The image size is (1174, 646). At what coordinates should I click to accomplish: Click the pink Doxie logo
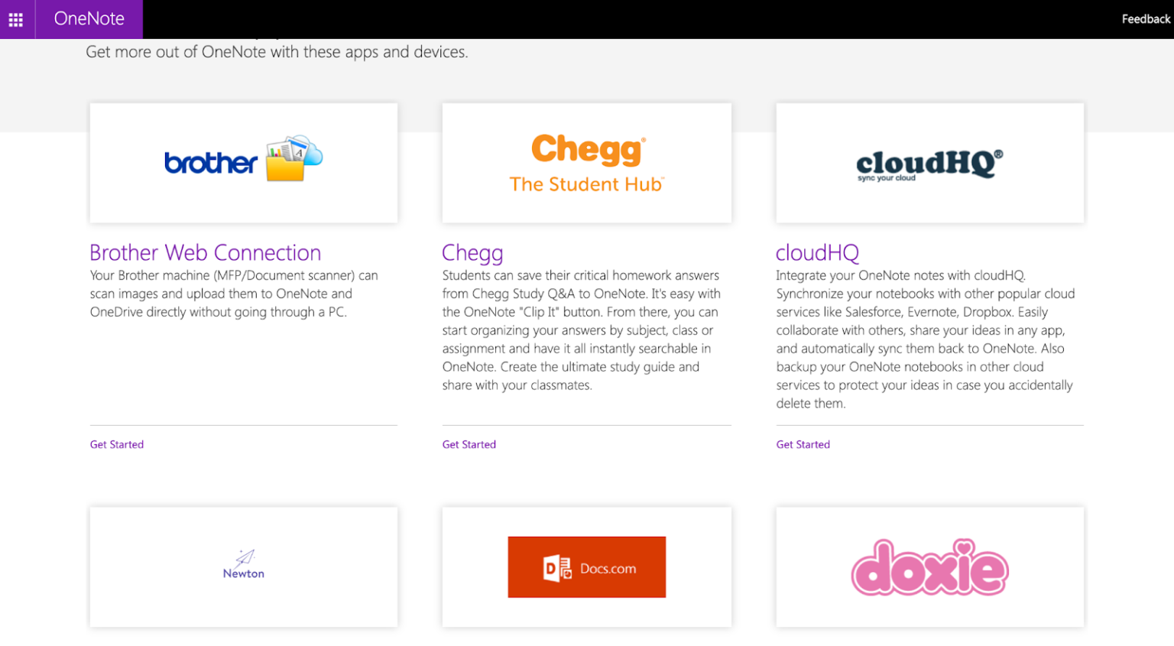coord(929,566)
